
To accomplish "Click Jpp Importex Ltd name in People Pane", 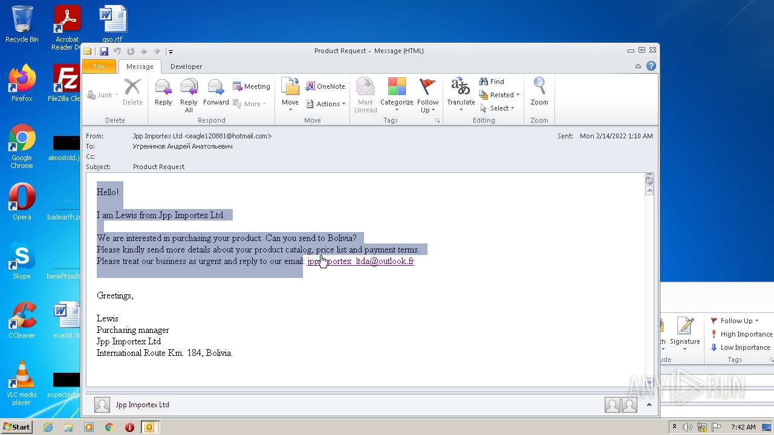I will [x=143, y=405].
